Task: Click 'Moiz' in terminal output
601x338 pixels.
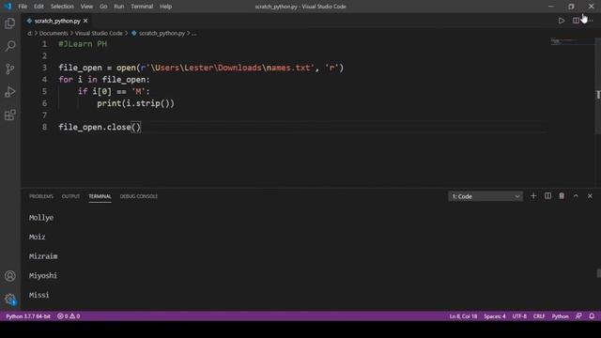Action: 38,237
